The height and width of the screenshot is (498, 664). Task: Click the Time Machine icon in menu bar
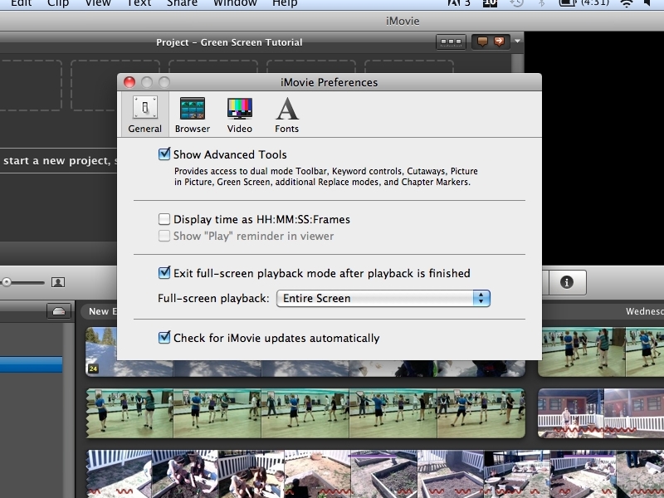516,3
